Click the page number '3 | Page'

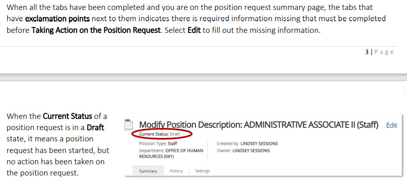pos(379,52)
